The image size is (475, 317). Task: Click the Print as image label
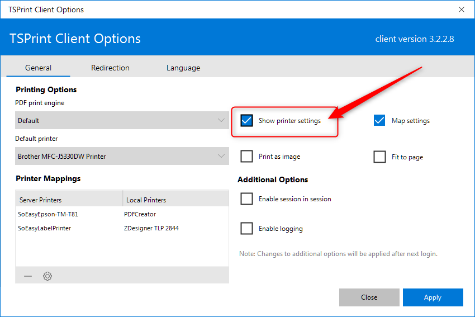click(279, 157)
